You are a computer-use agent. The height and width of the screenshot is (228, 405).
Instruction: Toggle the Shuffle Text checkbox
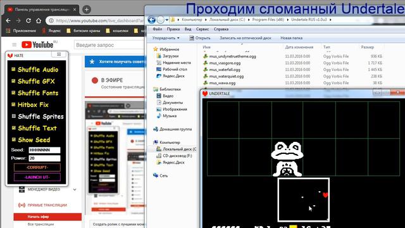13,128
